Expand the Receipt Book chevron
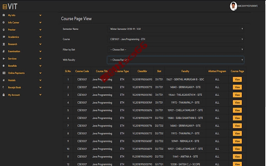 (40, 88)
